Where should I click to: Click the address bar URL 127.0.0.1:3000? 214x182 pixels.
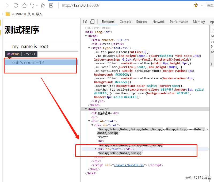(81, 5)
